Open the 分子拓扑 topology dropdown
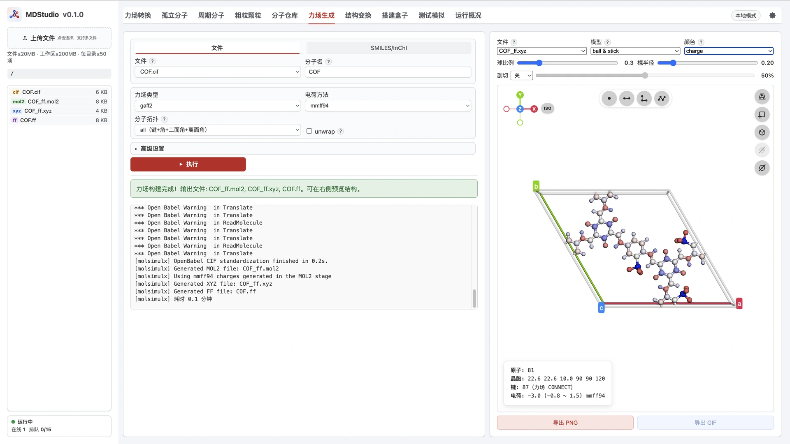 [x=218, y=130]
